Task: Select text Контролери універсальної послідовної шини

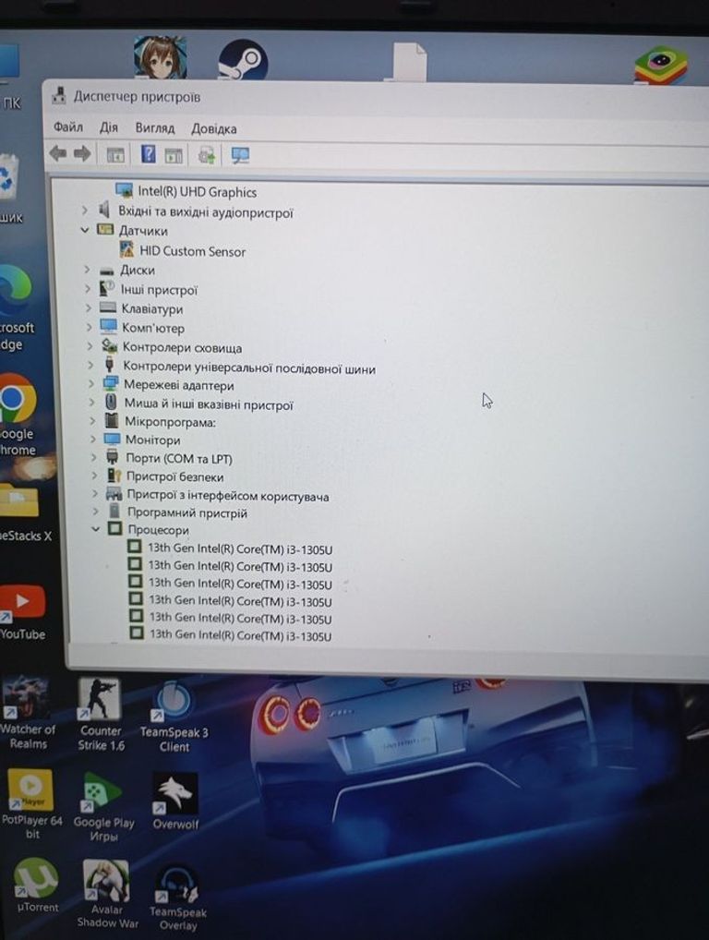Action: tap(249, 368)
